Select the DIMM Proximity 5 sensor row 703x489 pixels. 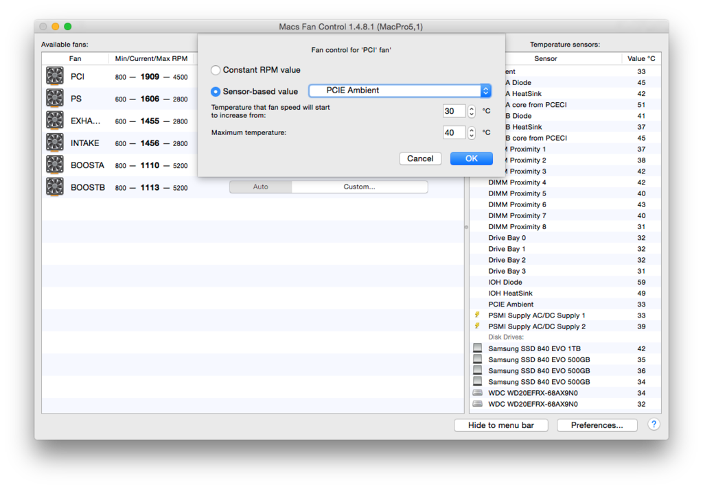tap(566, 193)
